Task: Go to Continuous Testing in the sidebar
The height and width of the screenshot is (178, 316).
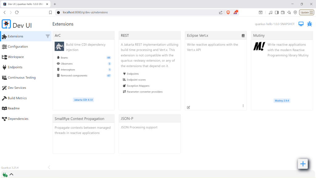Action: (x=22, y=78)
